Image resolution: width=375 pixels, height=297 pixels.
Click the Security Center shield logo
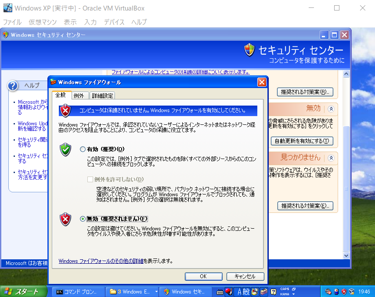(249, 50)
